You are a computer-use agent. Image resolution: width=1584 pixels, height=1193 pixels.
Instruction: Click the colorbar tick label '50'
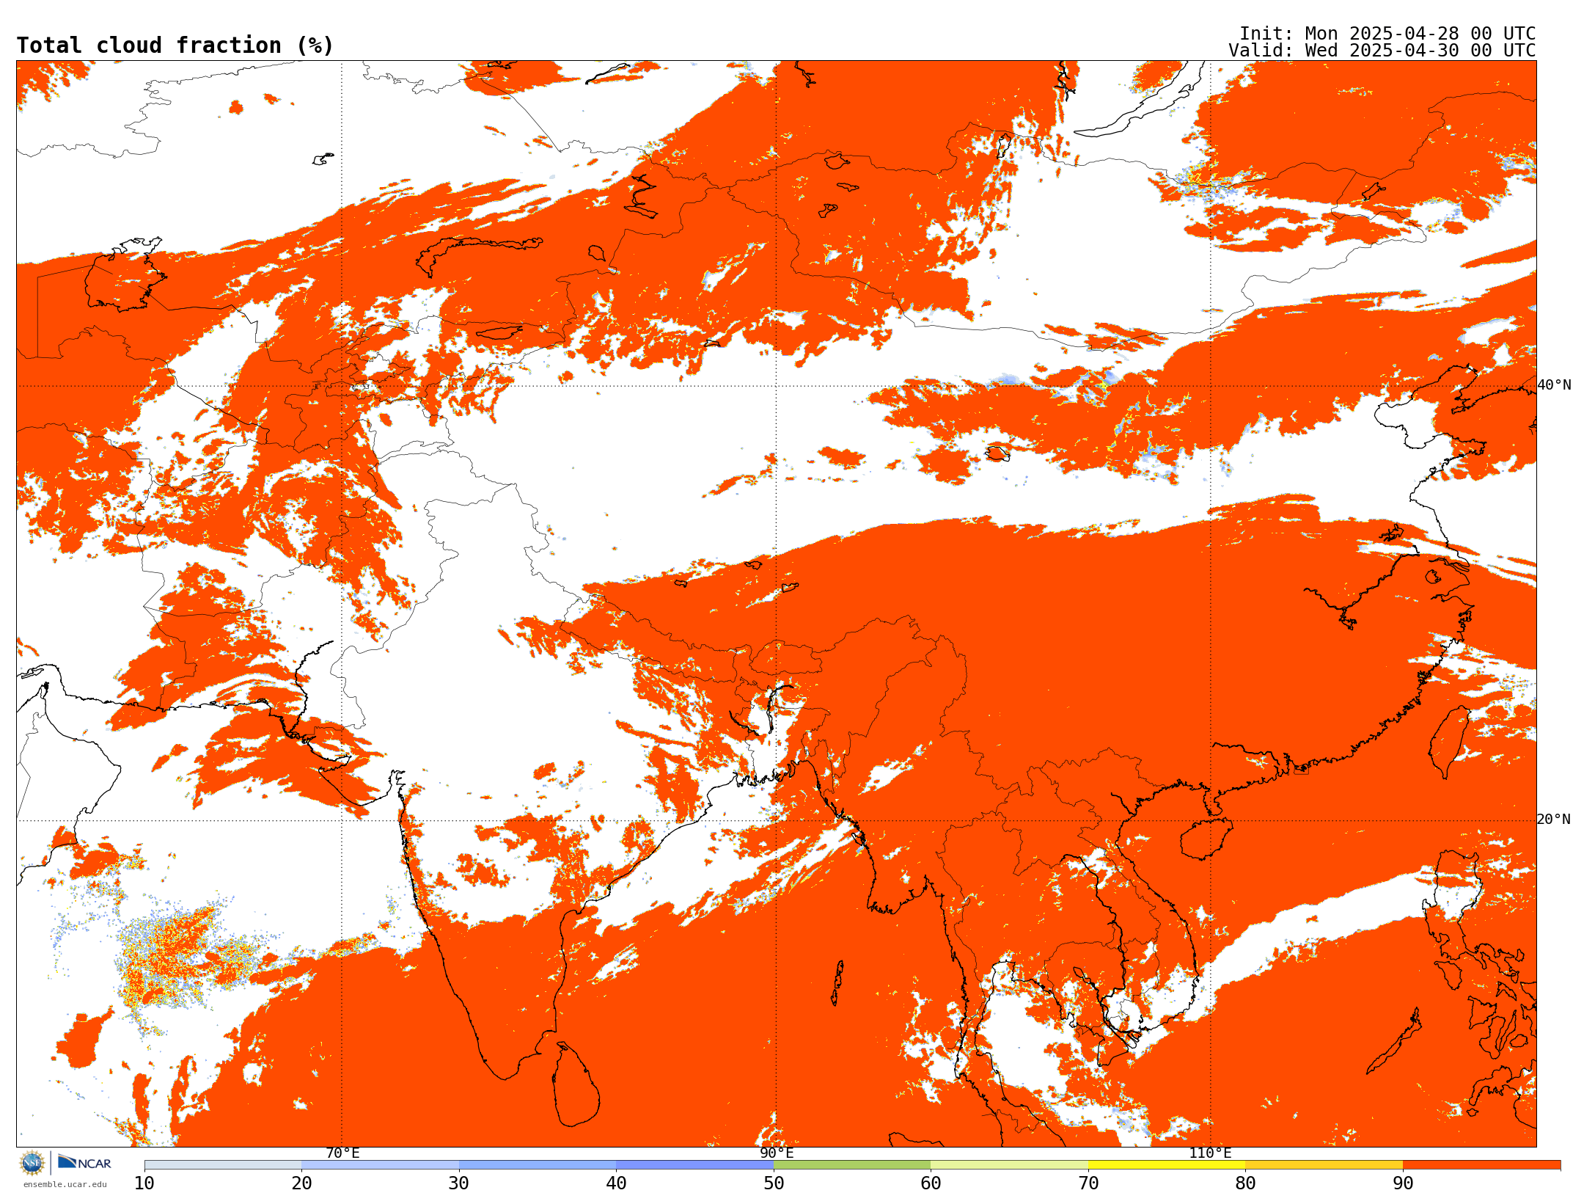774,1183
